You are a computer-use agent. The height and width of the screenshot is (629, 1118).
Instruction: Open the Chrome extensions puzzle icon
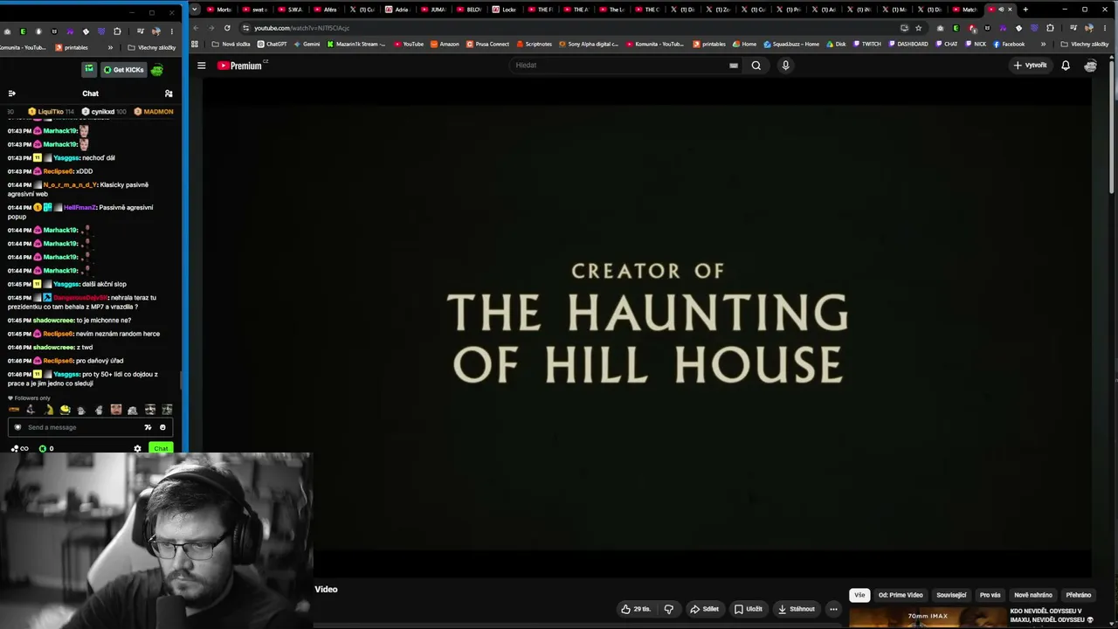[1050, 28]
